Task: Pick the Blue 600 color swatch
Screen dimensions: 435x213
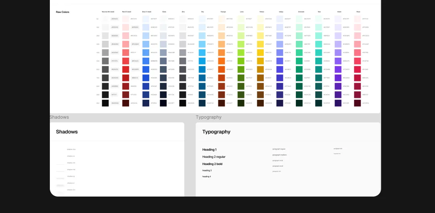Action: tap(146, 69)
